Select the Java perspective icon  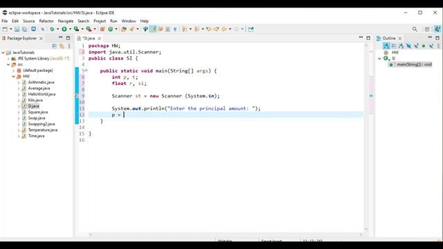[437, 29]
